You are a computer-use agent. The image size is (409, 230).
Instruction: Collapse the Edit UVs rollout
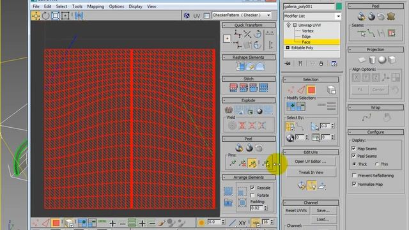311,152
